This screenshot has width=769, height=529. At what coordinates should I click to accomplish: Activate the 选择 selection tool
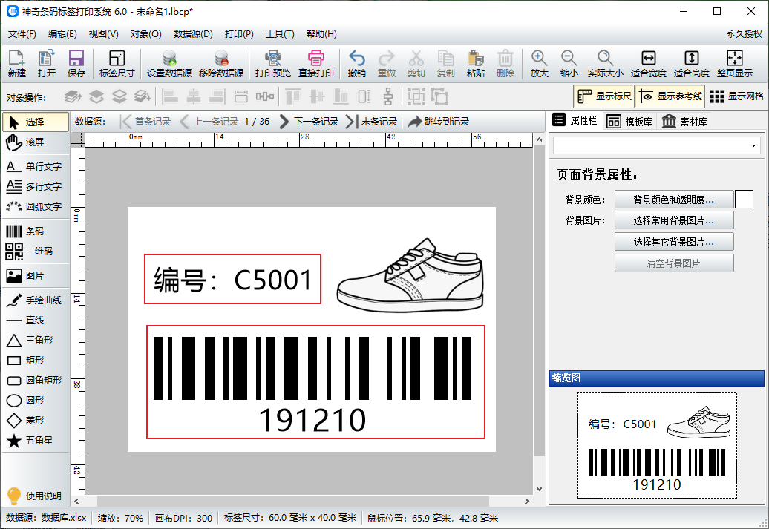(36, 122)
